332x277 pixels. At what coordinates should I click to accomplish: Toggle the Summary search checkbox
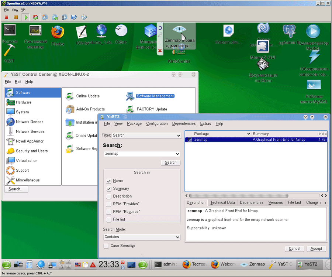click(108, 189)
